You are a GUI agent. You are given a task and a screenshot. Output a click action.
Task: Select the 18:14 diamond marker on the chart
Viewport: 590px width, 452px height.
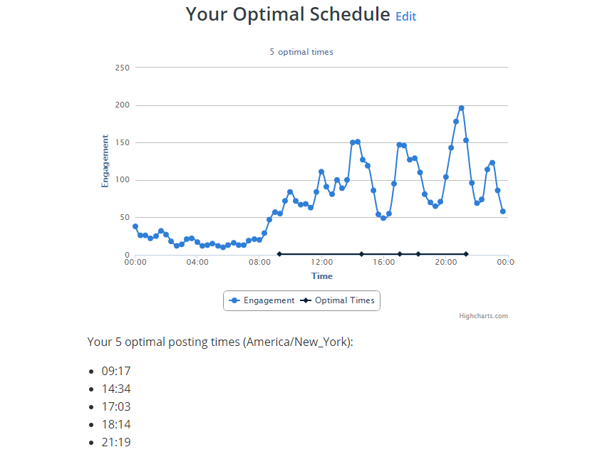pyautogui.click(x=418, y=253)
